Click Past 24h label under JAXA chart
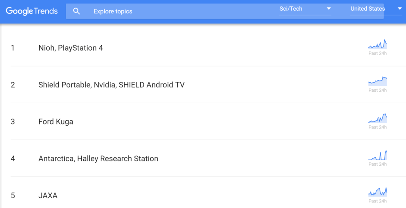This screenshot has height=208, width=406. pos(377,201)
